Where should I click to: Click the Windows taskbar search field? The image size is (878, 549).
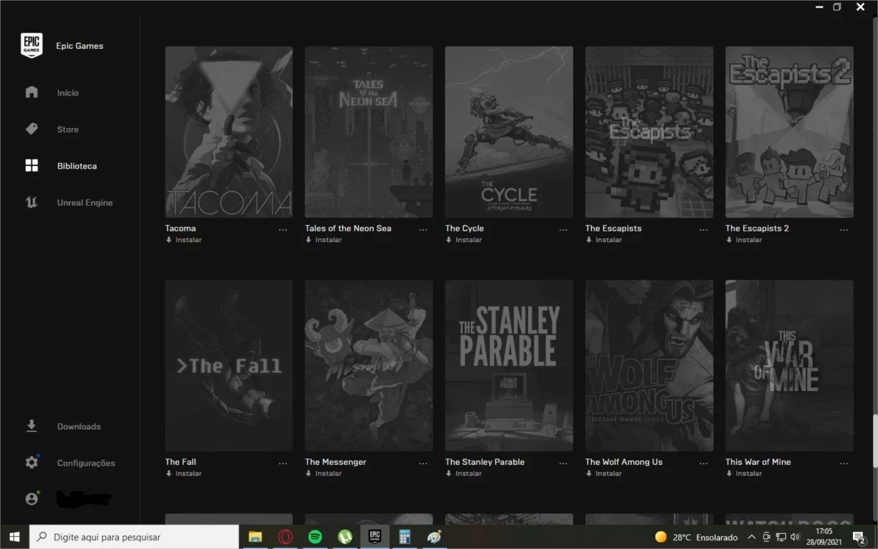click(134, 537)
